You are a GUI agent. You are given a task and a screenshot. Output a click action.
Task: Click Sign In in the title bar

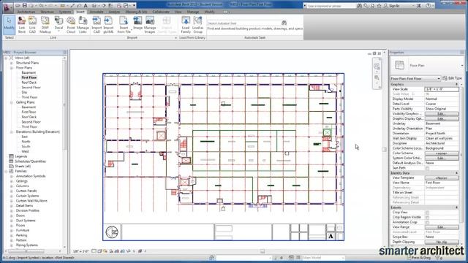pos(394,6)
